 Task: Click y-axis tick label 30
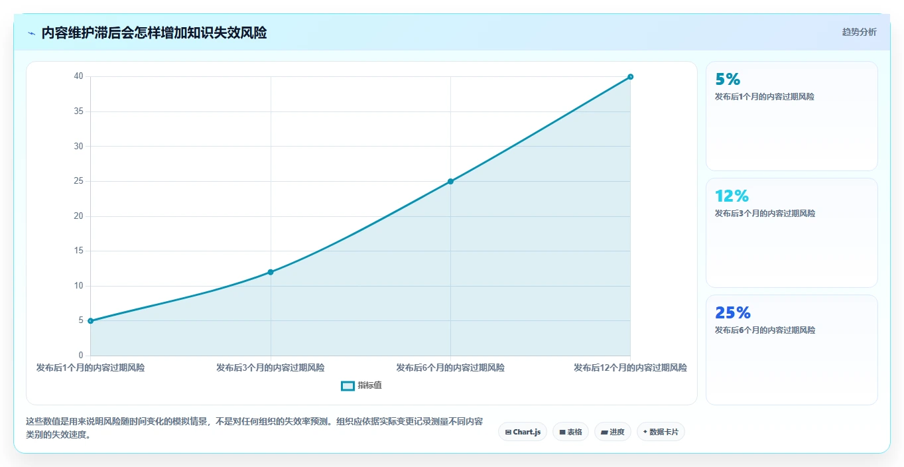78,147
